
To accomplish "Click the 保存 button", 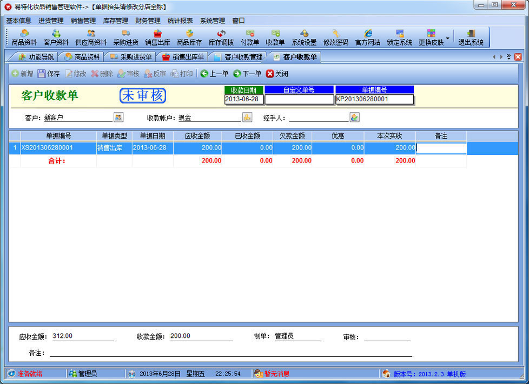I will pyautogui.click(x=49, y=74).
